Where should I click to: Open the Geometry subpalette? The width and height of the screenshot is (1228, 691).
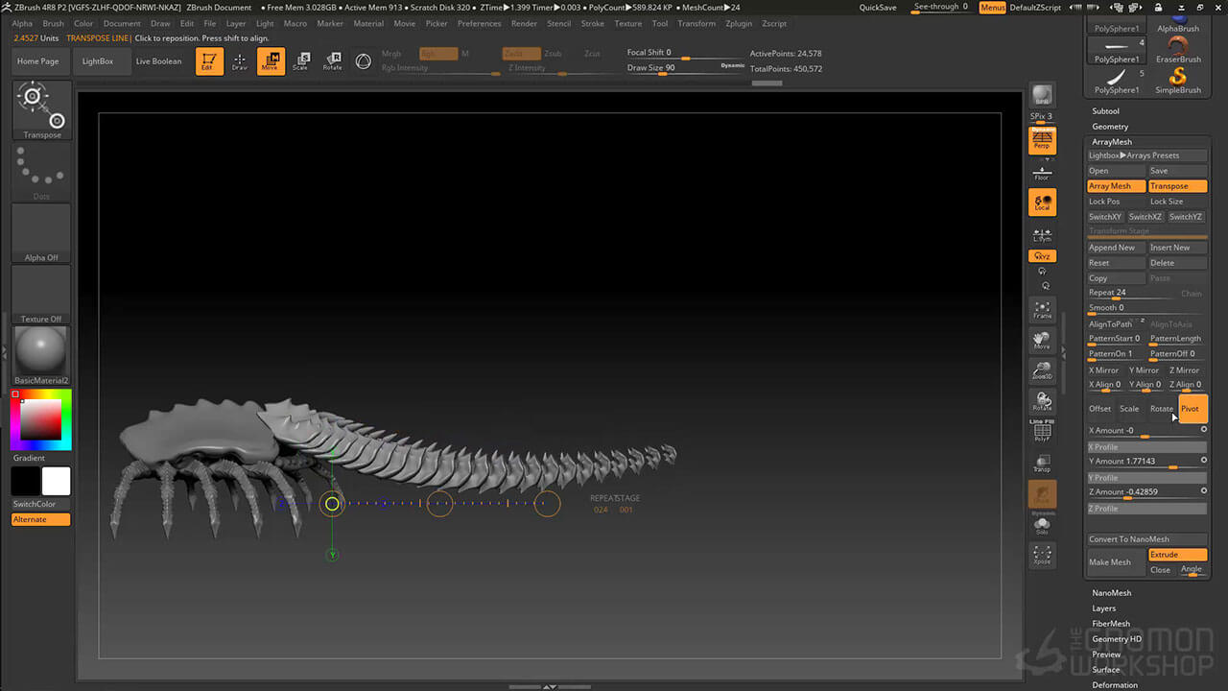coord(1110,127)
